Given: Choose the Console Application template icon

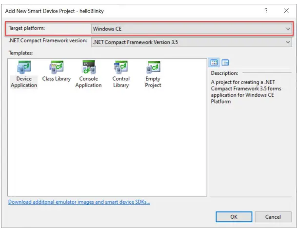Looking at the screenshot, I should tap(89, 67).
